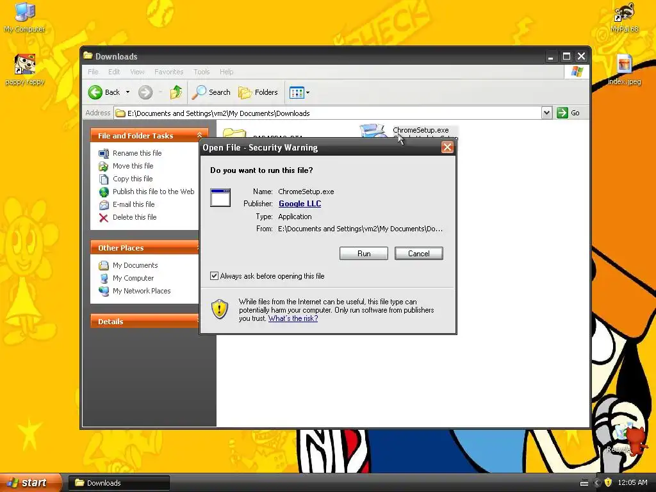Open Google LLC publisher link
Screen dimensions: 656x492
point(300,204)
